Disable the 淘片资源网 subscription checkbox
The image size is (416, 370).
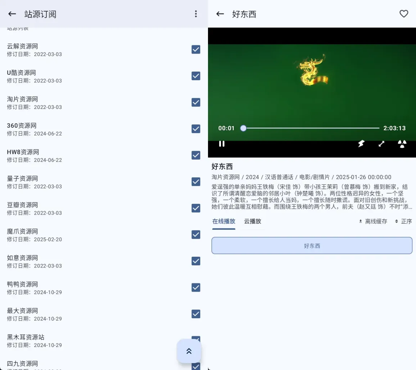tap(196, 102)
